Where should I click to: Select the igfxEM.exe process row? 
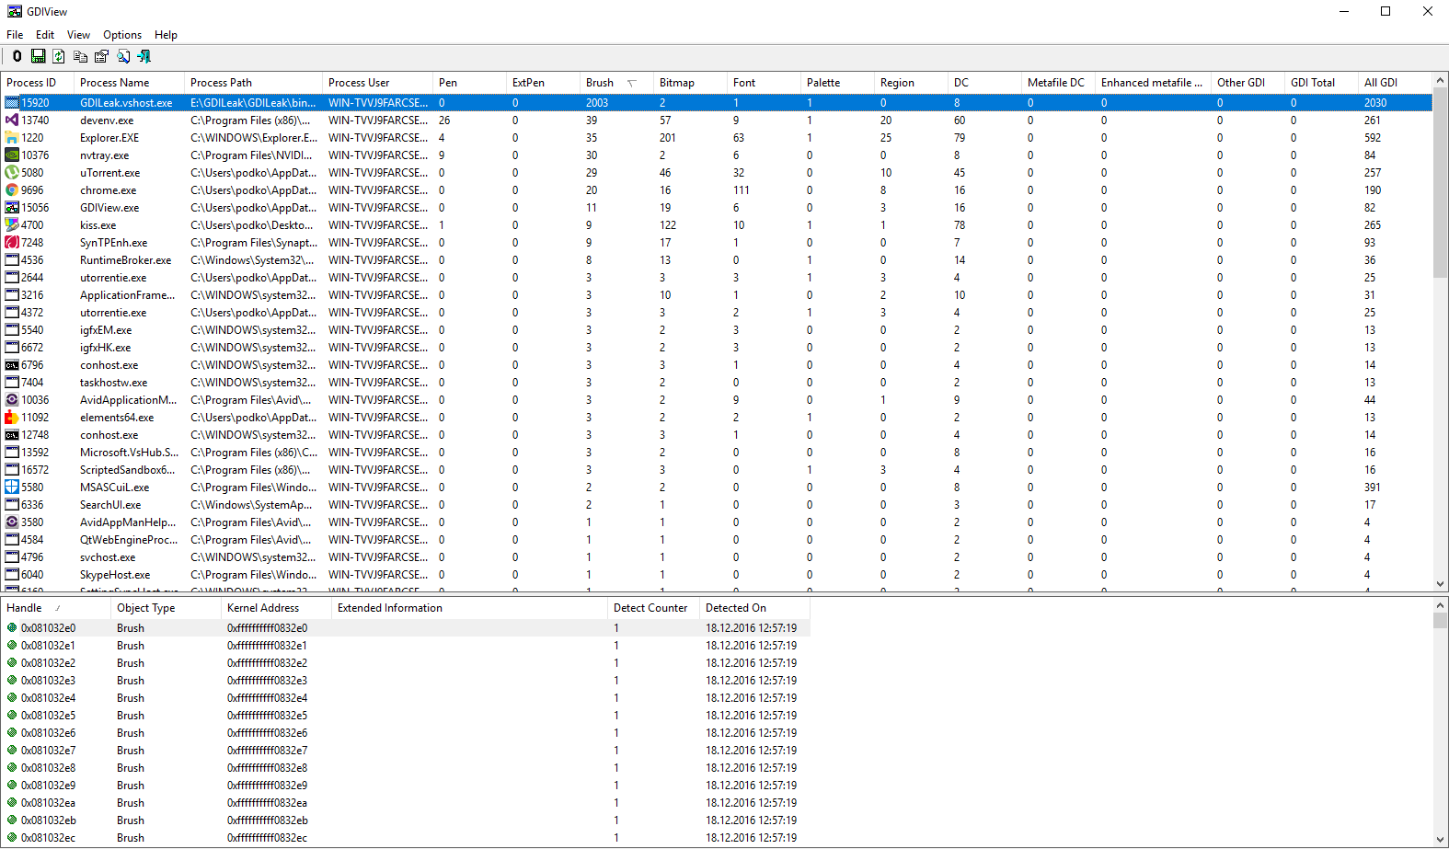717,330
